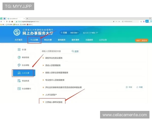Switch to the pinned blue-circle tab
Viewport: 152px width, 121px height.
(x=5, y=18)
